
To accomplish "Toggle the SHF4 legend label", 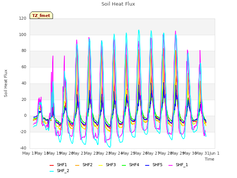I will (x=134, y=165).
